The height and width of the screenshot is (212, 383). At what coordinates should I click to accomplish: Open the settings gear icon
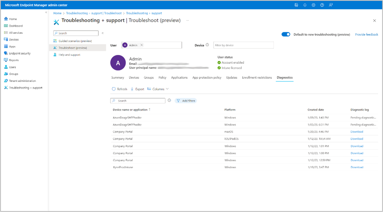click(x=314, y=5)
